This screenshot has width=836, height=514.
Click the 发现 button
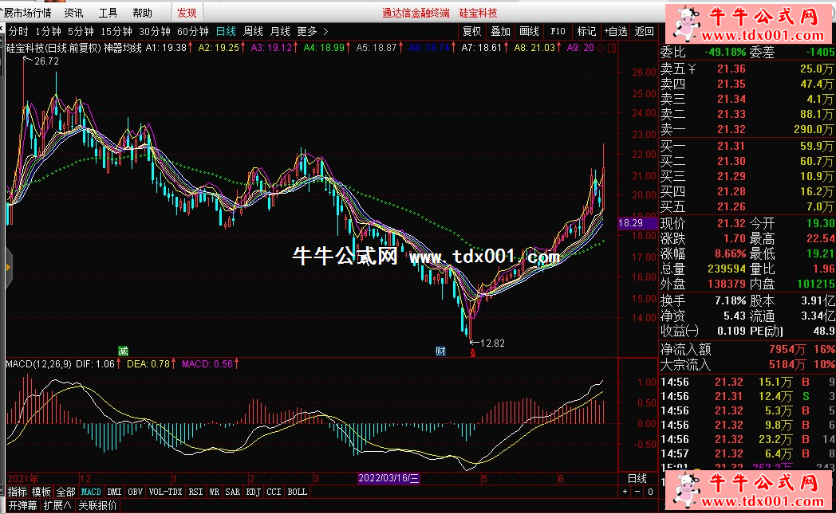click(x=187, y=13)
